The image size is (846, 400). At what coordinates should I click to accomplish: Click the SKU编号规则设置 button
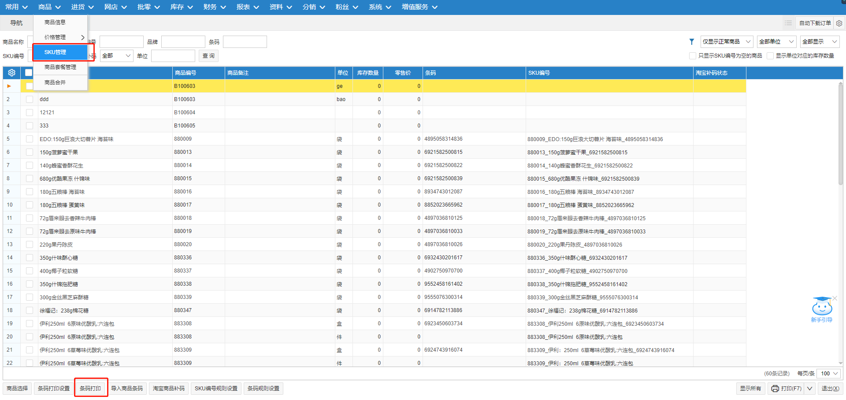pos(216,389)
